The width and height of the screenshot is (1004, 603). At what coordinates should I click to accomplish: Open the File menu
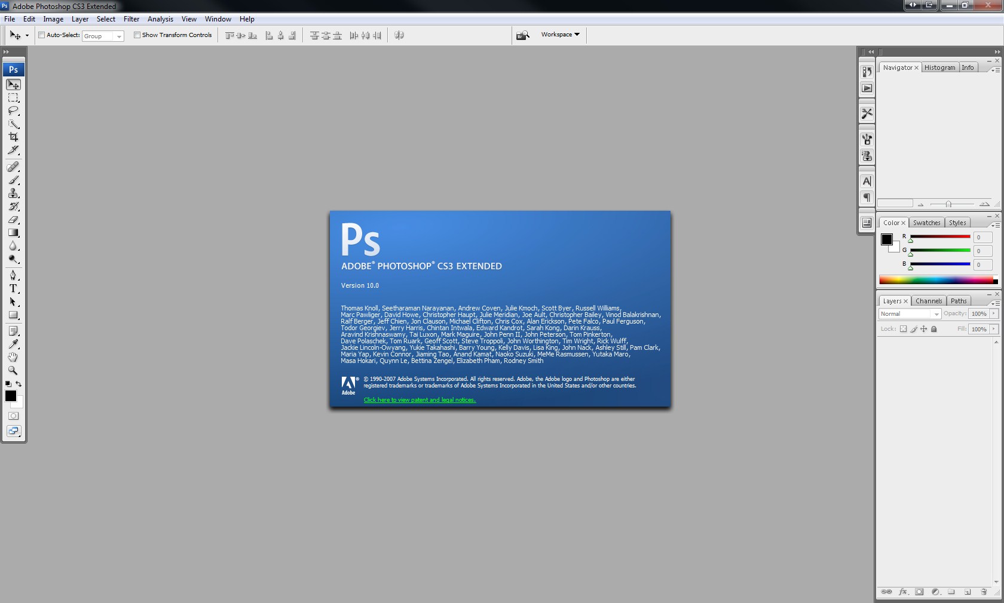point(10,19)
